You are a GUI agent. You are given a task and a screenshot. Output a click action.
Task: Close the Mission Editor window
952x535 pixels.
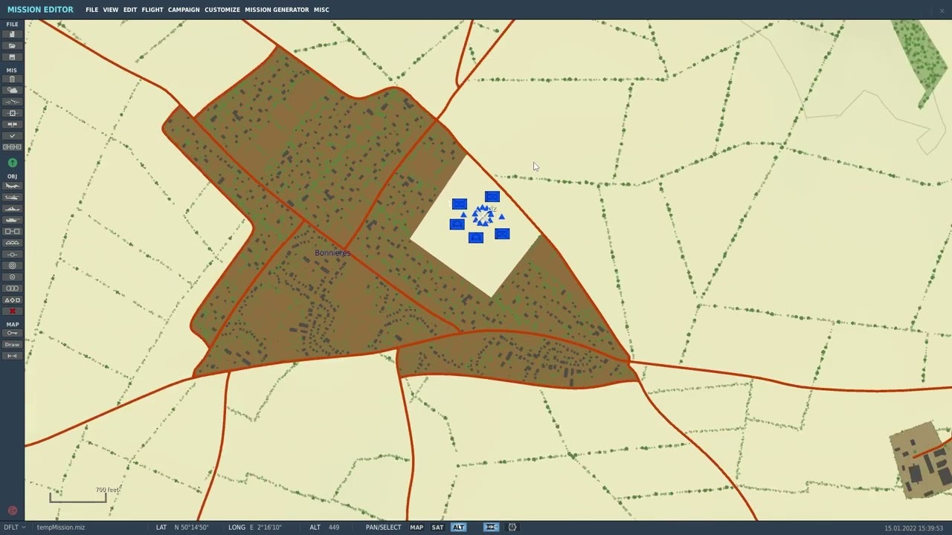[942, 10]
